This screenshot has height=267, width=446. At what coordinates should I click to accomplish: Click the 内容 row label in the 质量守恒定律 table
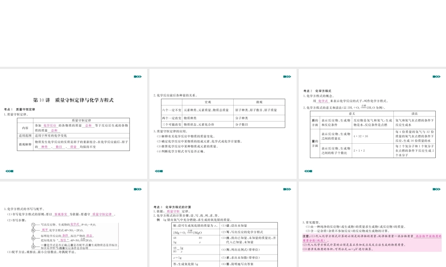(x=25, y=128)
